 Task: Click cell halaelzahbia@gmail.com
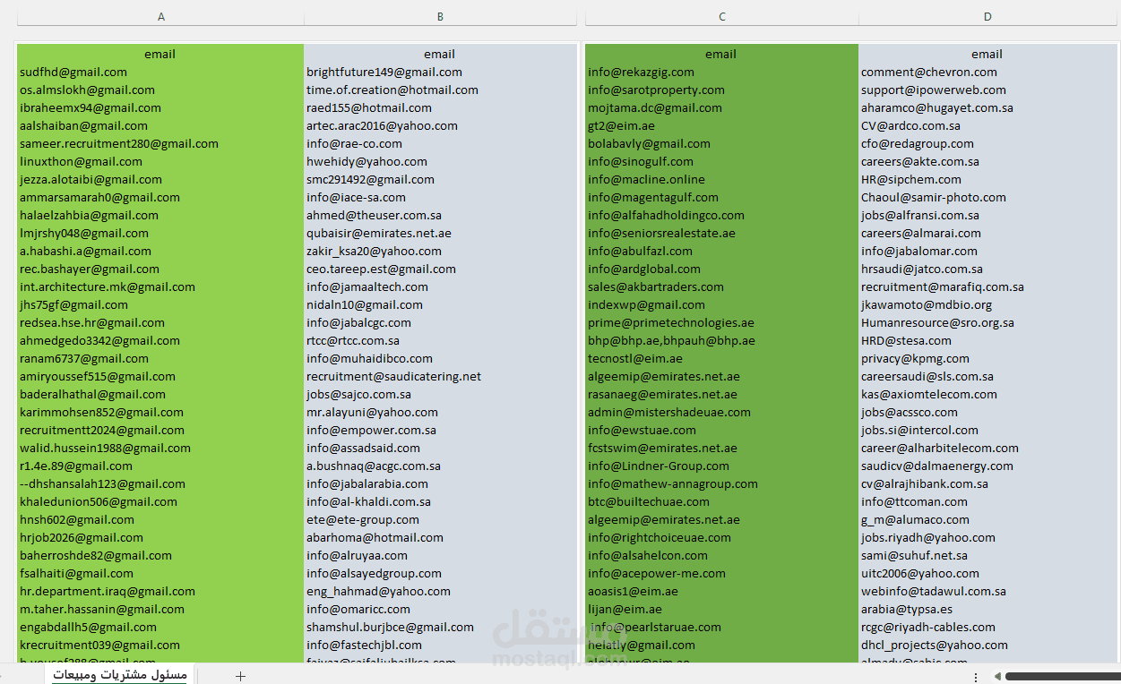click(x=160, y=215)
